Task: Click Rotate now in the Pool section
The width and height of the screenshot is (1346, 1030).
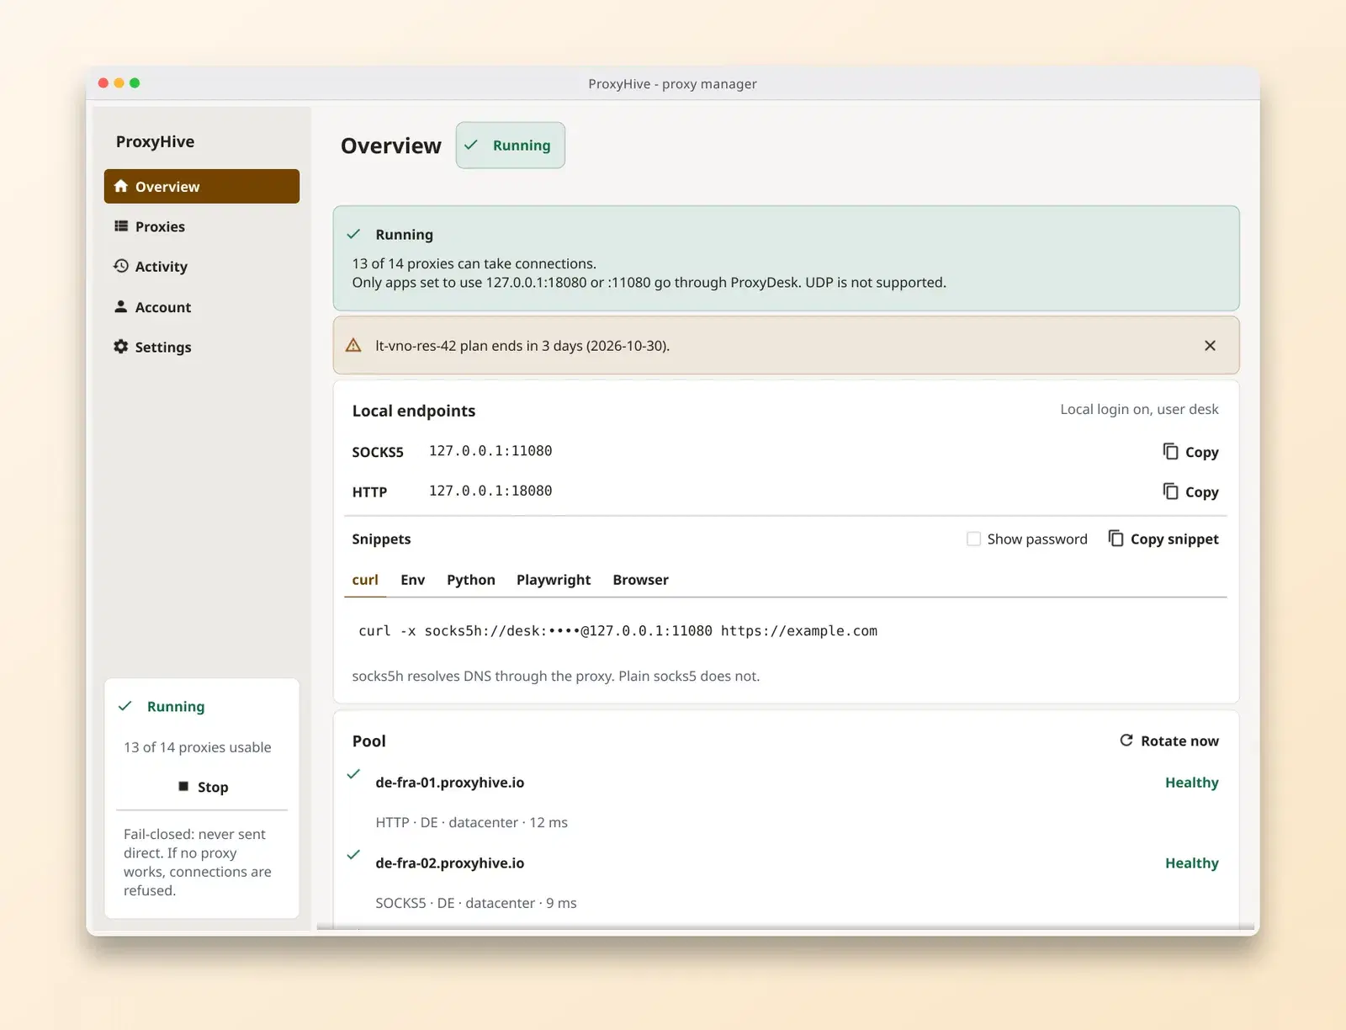Action: pyautogui.click(x=1169, y=741)
